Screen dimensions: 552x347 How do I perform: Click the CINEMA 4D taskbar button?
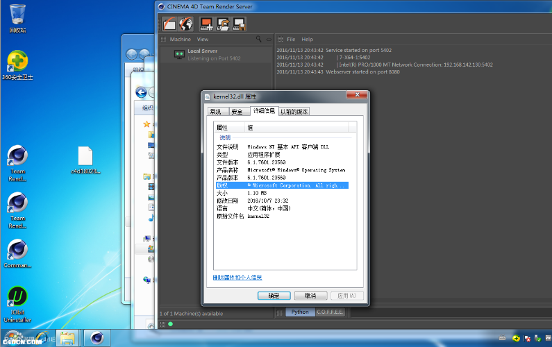pyautogui.click(x=97, y=338)
